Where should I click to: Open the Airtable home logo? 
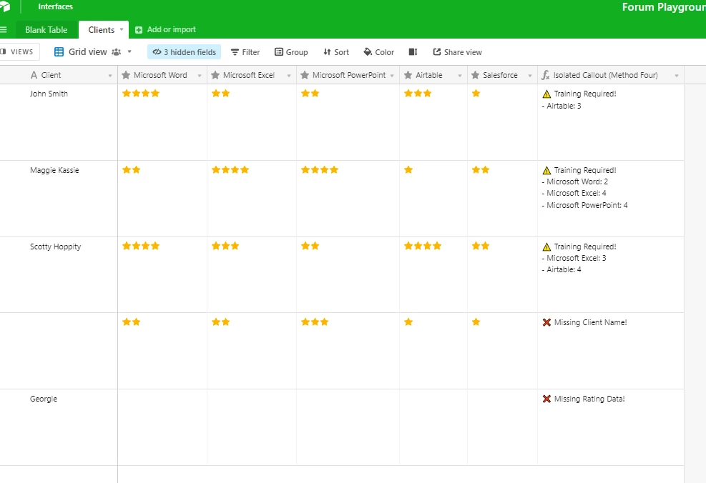tap(4, 6)
